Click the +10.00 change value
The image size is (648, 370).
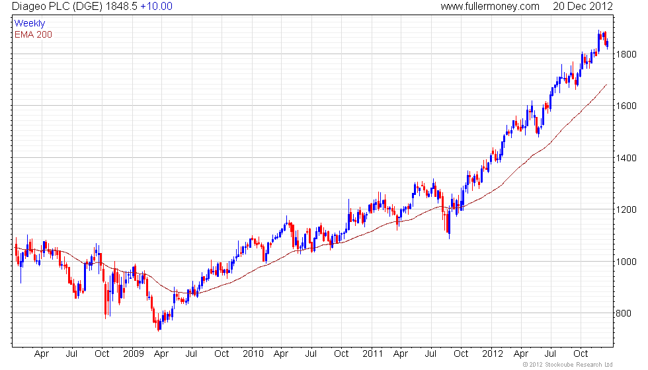[x=156, y=7]
